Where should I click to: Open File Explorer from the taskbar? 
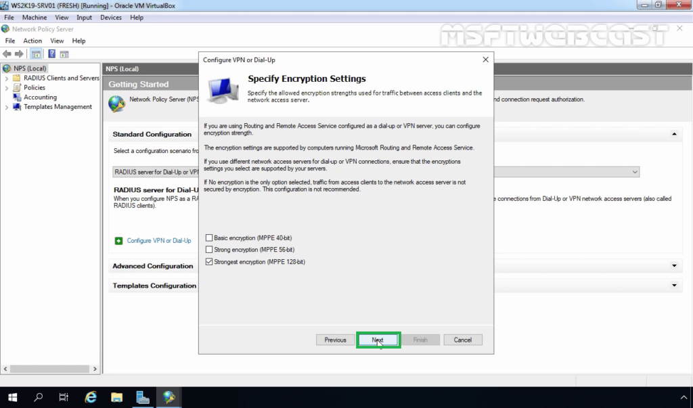pyautogui.click(x=116, y=397)
